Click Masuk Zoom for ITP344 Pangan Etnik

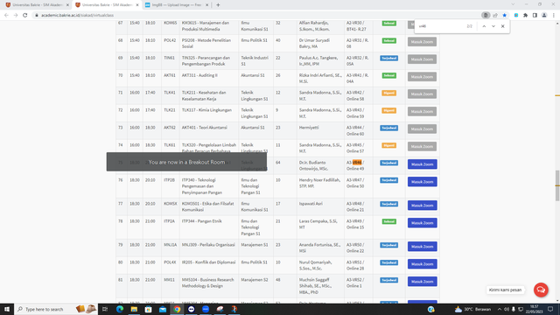[x=422, y=223]
